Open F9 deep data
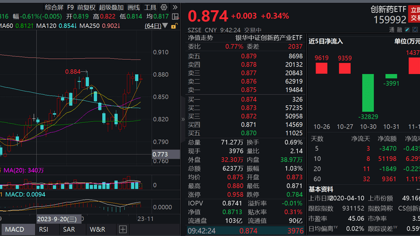 (x=71, y=8)
